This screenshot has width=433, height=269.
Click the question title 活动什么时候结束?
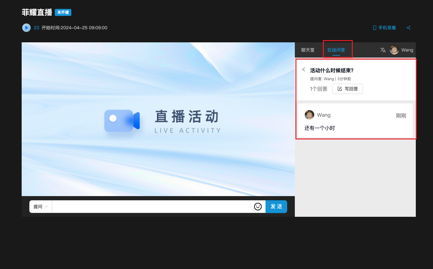332,70
